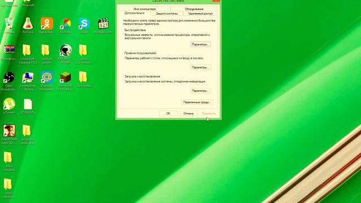This screenshot has height=203, width=361.
Task: Open Media Player Classic 321 icon
Action: (x=103, y=24)
